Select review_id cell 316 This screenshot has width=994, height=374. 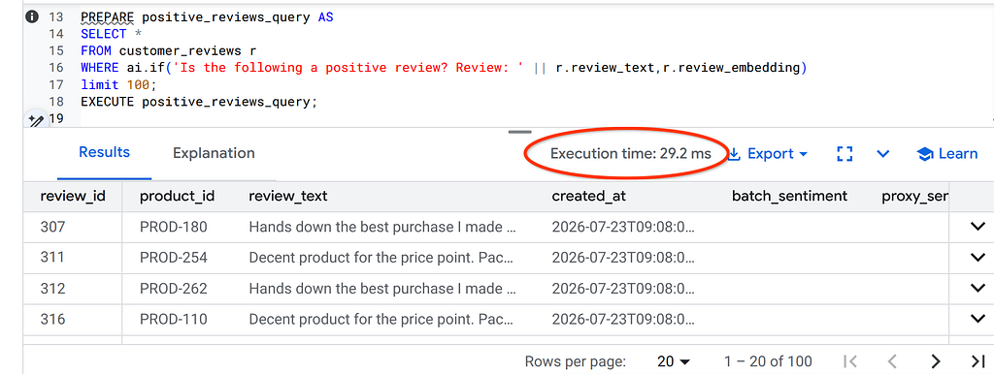(x=52, y=320)
